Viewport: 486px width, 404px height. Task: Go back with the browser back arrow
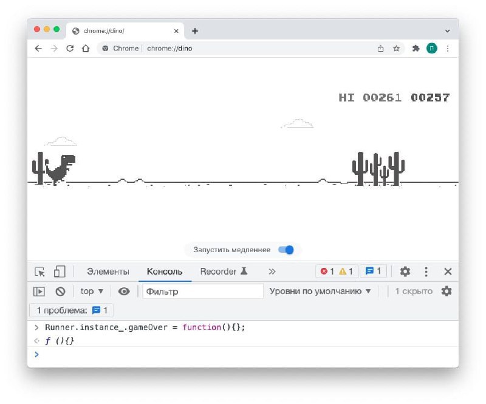pyautogui.click(x=38, y=49)
